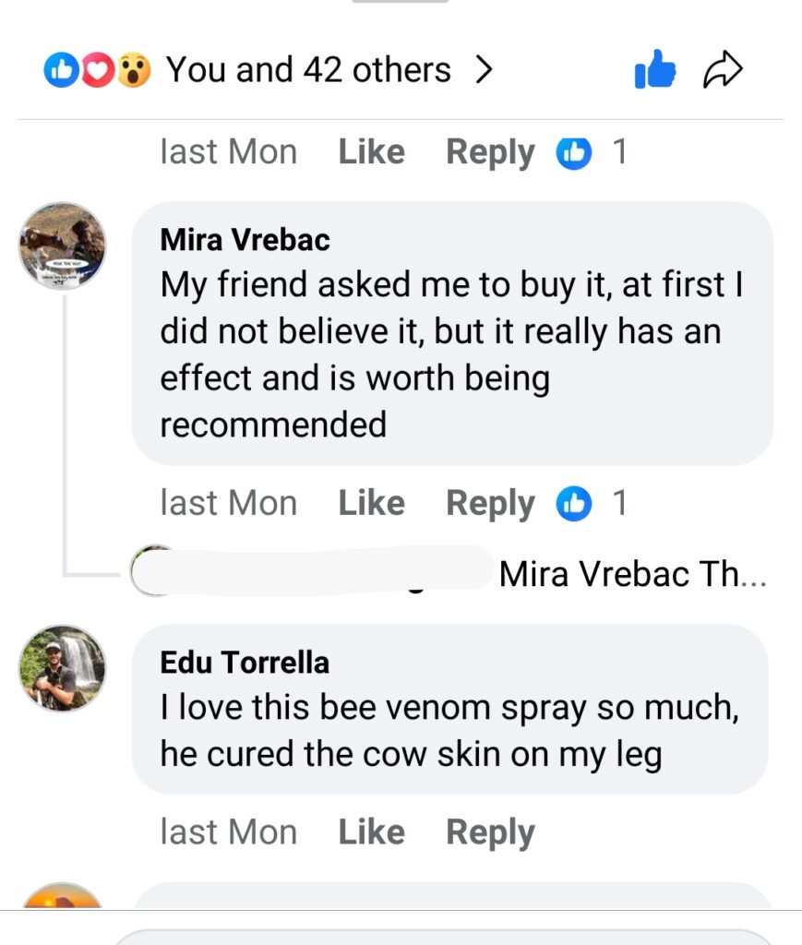Screen dimensions: 802x945
Task: View like count on Mira's comment
Action: [x=592, y=504]
